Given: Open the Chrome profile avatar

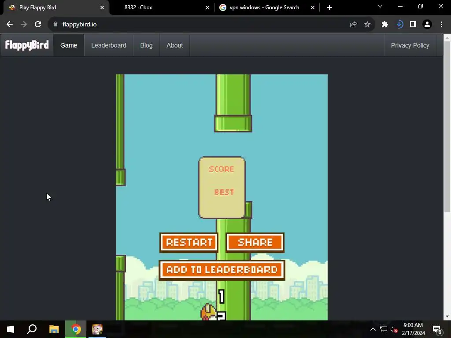Looking at the screenshot, I should point(427,25).
